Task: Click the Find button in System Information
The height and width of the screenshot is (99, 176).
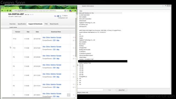Action: 109,90
